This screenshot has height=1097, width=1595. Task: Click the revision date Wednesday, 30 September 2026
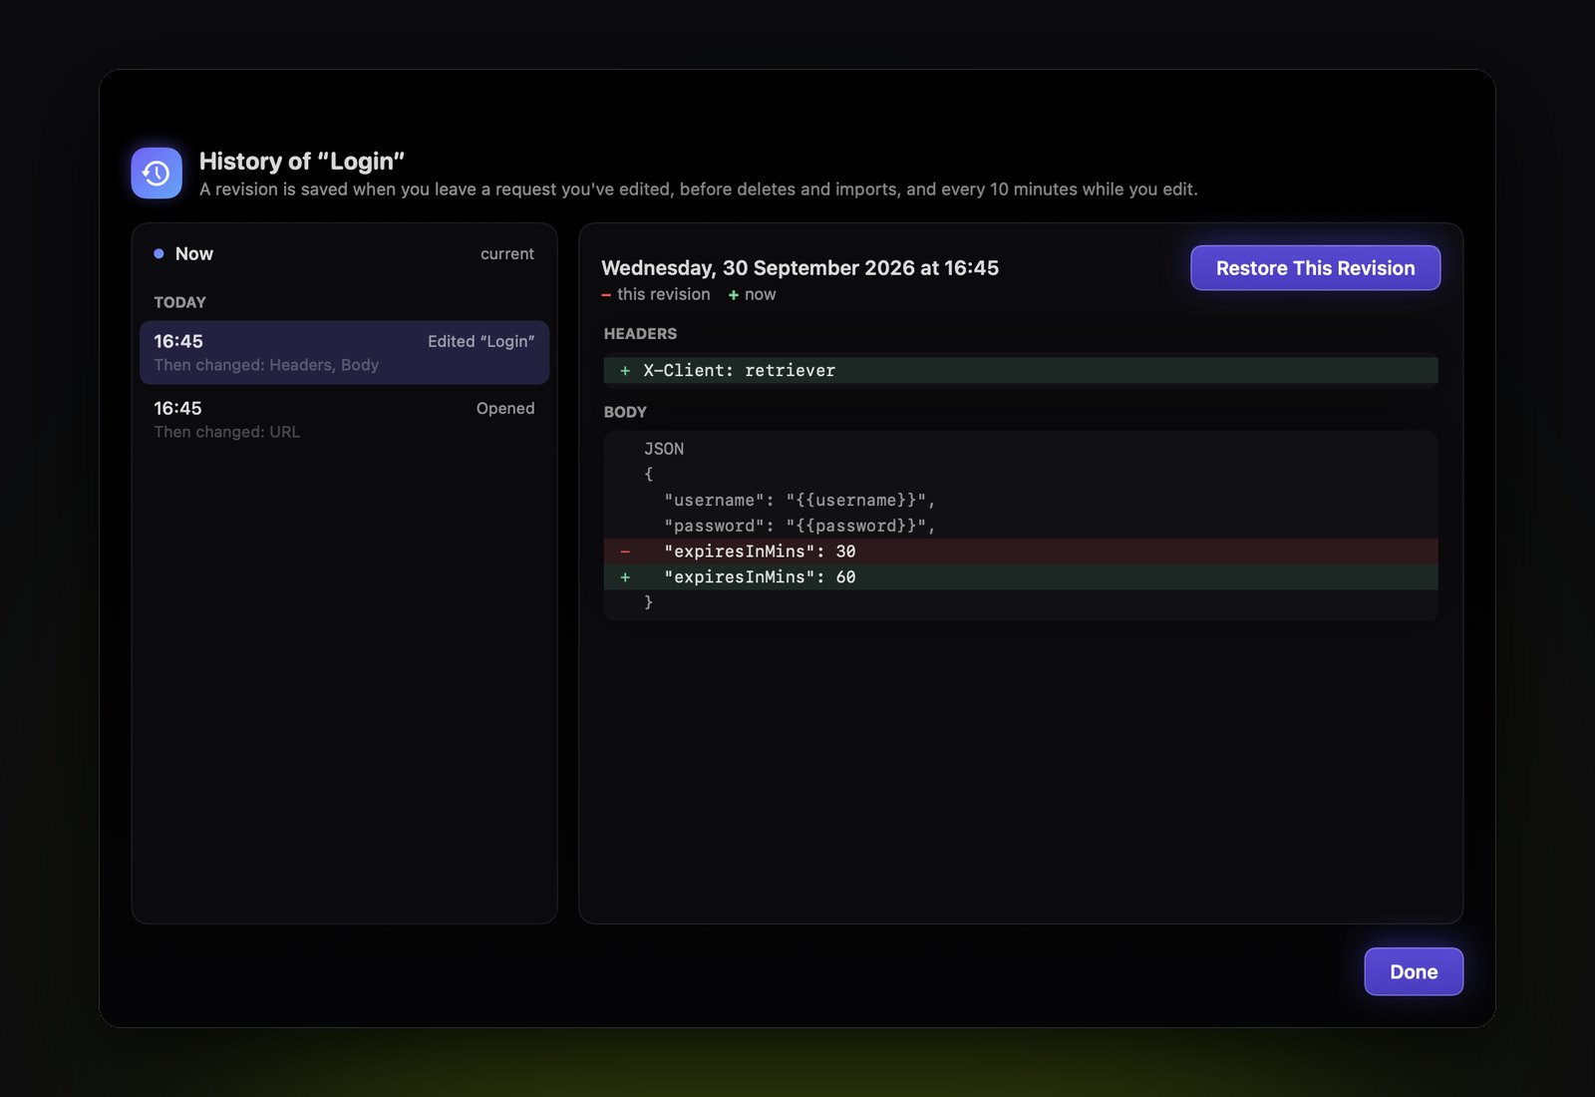tap(800, 268)
